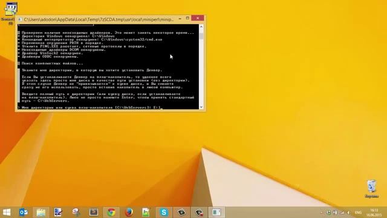Minimize the console installer window
The width and height of the screenshot is (387, 218).
pos(180,18)
